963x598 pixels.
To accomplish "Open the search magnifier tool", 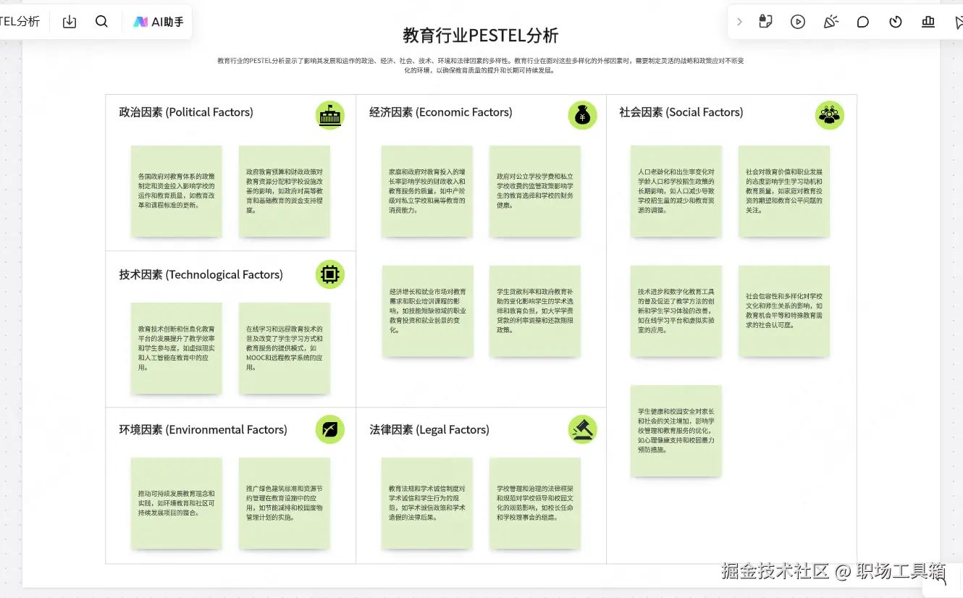I will pyautogui.click(x=101, y=22).
